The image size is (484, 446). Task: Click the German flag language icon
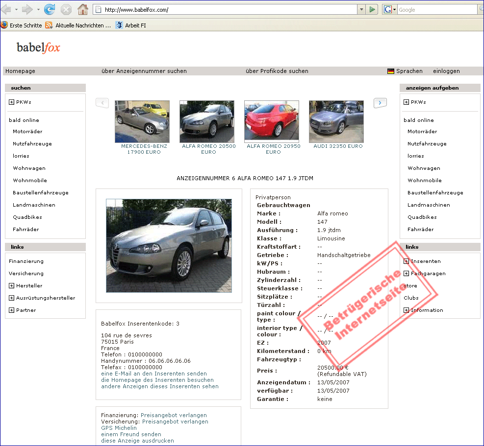[391, 71]
